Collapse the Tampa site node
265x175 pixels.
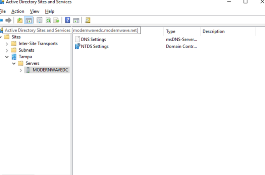point(7,57)
